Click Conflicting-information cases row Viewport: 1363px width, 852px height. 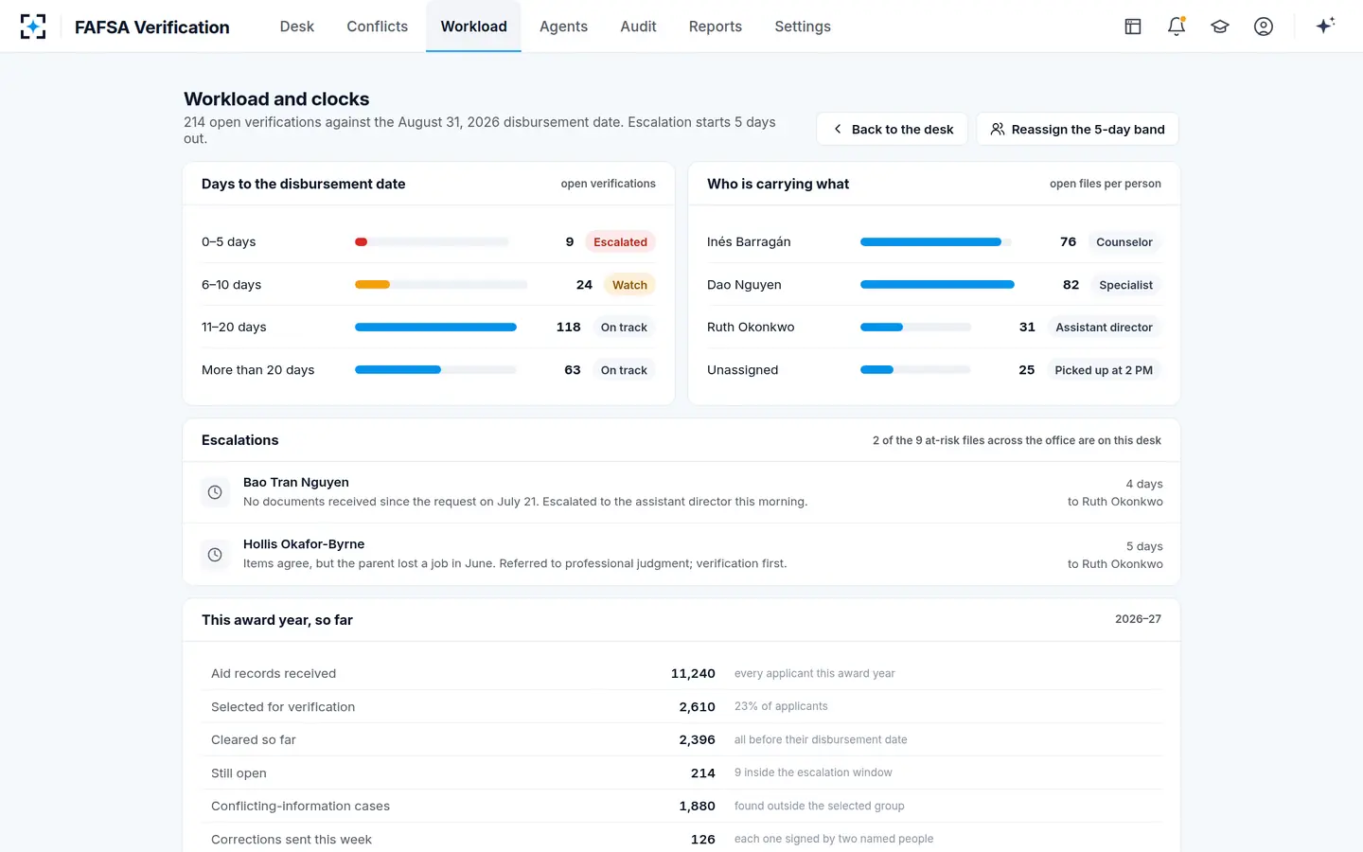681,807
